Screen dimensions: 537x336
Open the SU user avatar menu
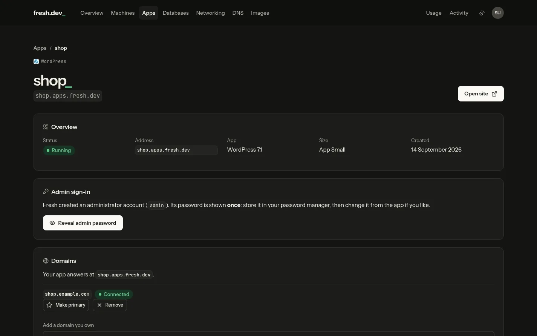coord(497,13)
